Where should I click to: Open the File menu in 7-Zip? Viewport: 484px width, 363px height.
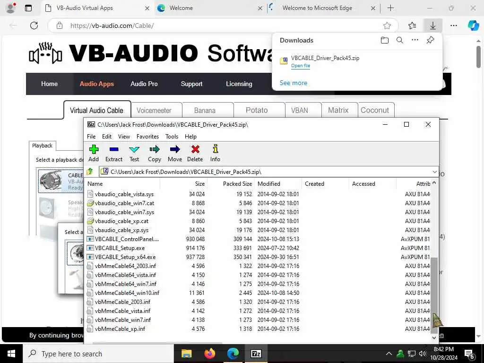coord(91,137)
